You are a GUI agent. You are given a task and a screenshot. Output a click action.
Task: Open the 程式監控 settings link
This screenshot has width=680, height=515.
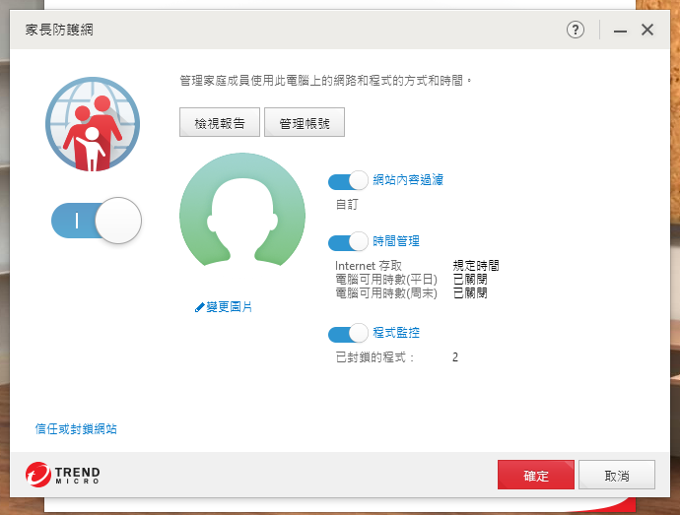[x=396, y=333]
